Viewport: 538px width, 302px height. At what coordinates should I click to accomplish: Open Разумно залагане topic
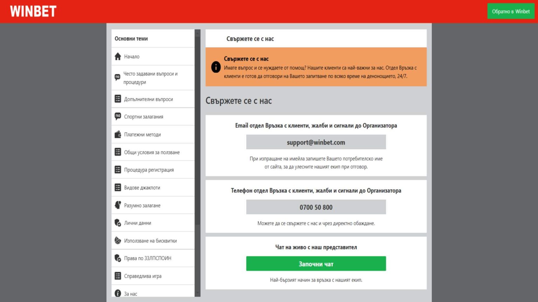tap(153, 205)
